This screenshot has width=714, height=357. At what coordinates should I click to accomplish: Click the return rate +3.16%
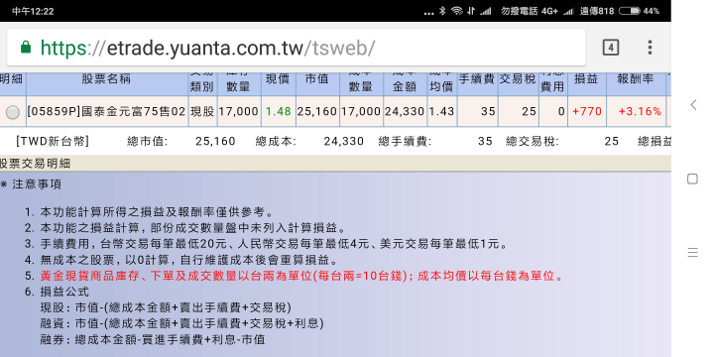click(x=640, y=111)
